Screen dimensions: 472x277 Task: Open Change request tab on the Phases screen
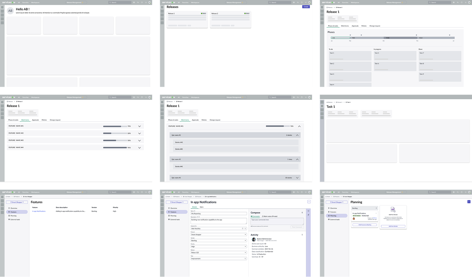tap(375, 26)
